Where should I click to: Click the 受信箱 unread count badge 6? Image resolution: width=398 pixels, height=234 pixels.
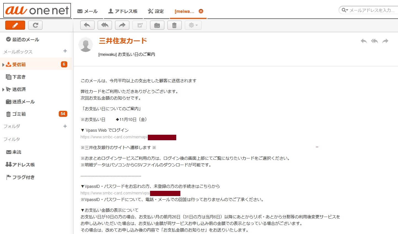64,64
